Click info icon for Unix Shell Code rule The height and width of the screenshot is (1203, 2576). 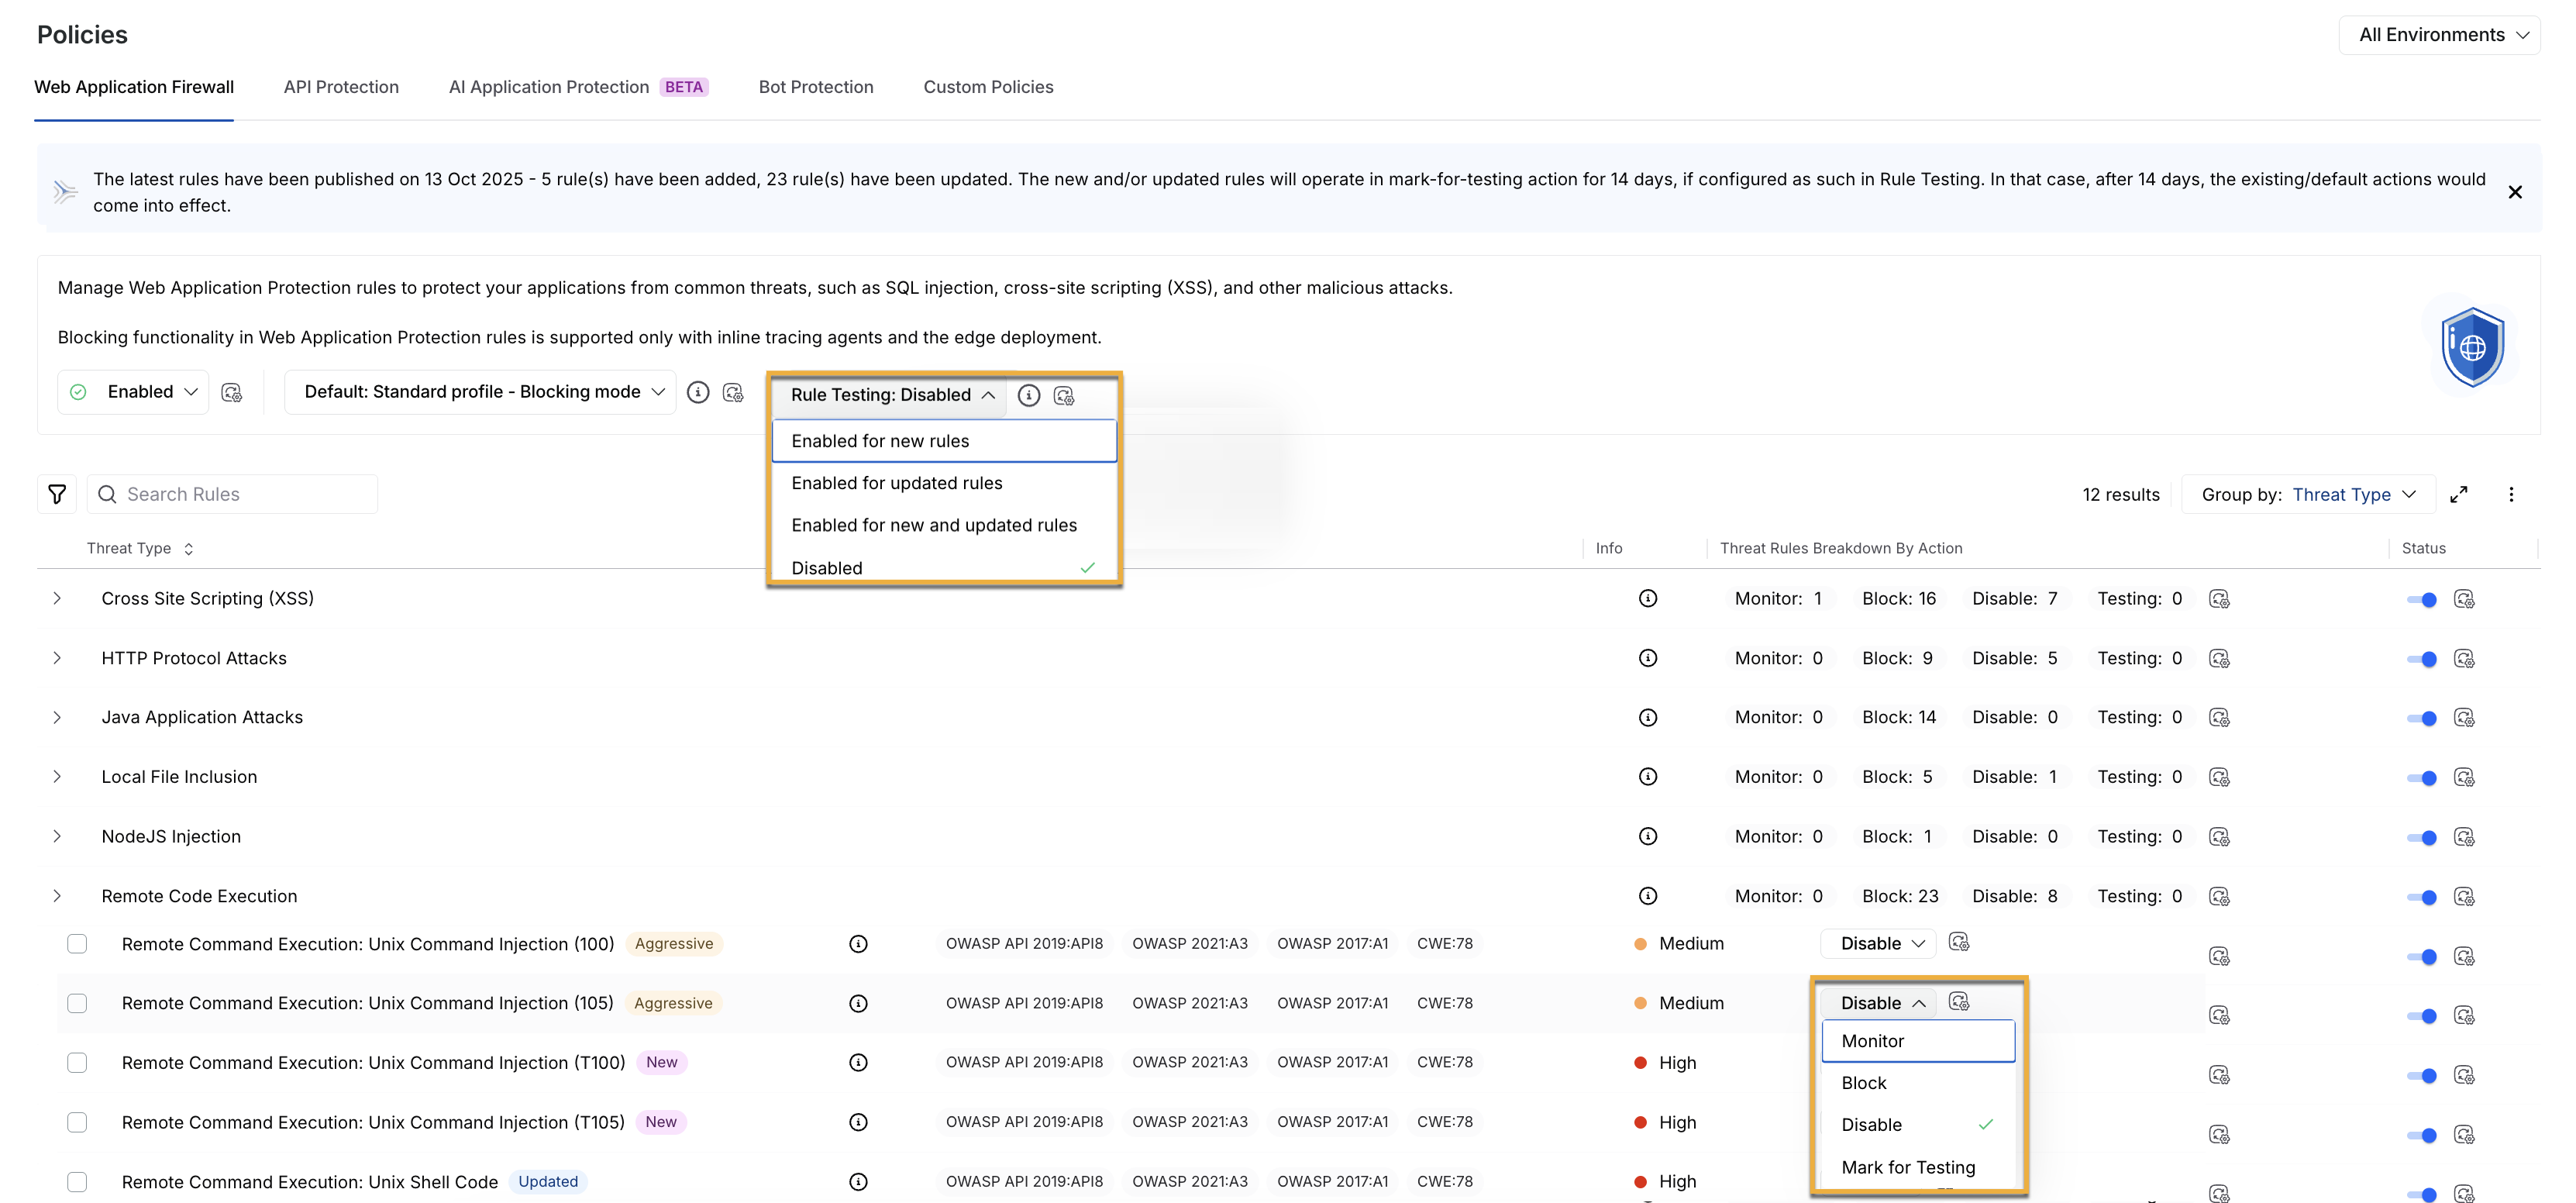coord(858,1182)
